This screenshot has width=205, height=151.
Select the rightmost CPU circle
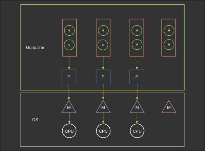point(137,131)
